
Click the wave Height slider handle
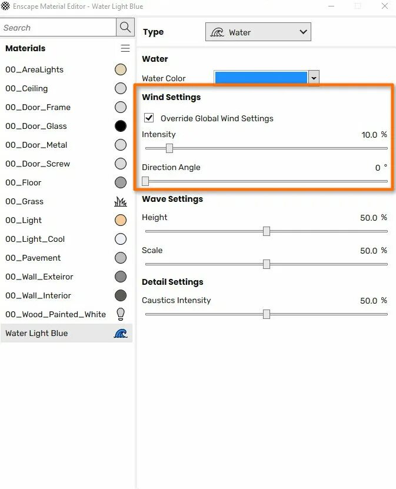click(x=267, y=231)
